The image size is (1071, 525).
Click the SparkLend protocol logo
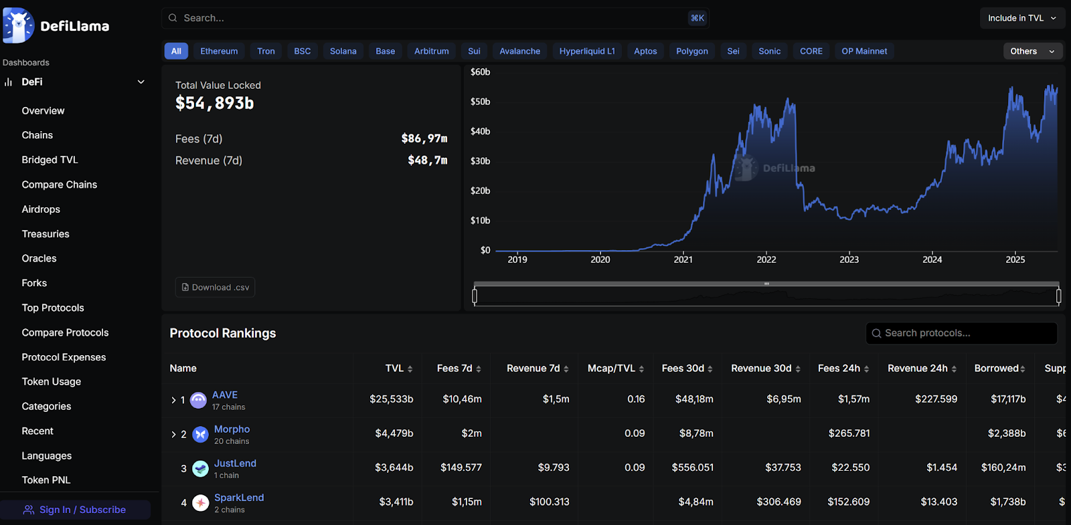200,503
